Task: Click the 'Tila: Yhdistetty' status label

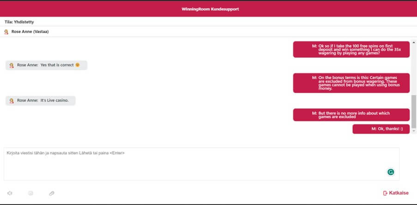Action: click(x=19, y=22)
